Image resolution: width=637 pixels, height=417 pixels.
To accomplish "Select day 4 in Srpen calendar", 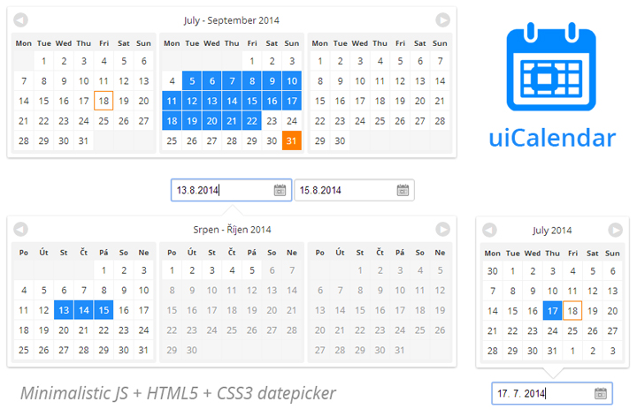I will point(24,290).
